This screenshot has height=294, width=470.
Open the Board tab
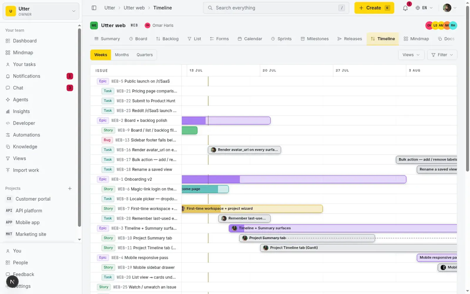138,39
